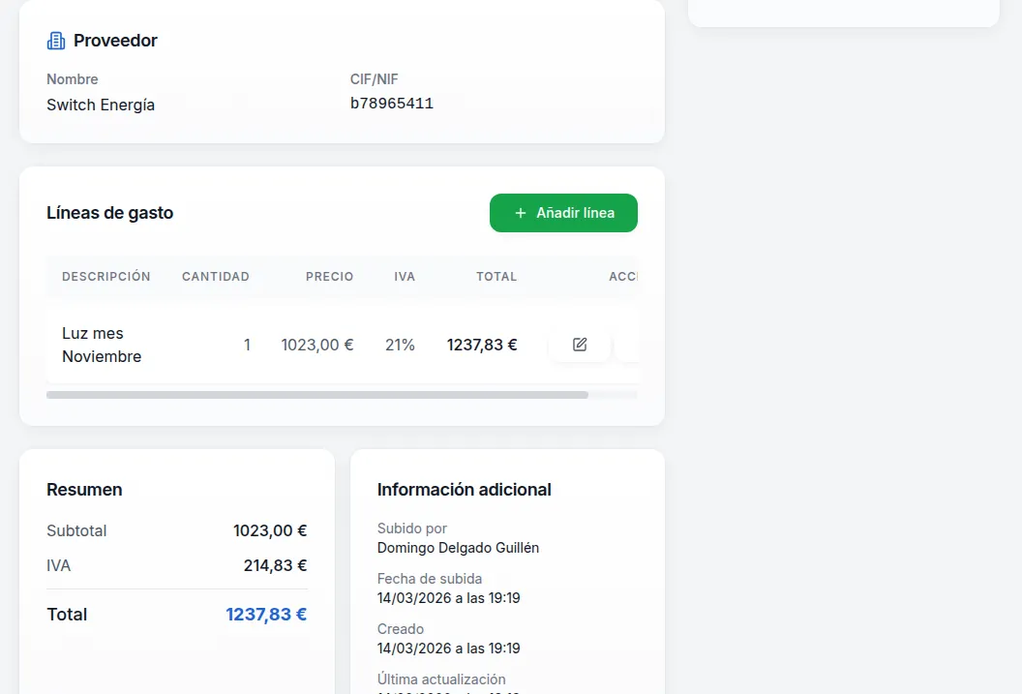Click uploader name Domingo Delgado Guillén
Screen dimensions: 1022x694
(458, 548)
